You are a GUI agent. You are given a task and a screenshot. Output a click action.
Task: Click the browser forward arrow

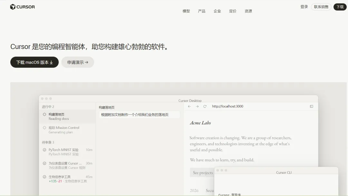tap(197, 106)
